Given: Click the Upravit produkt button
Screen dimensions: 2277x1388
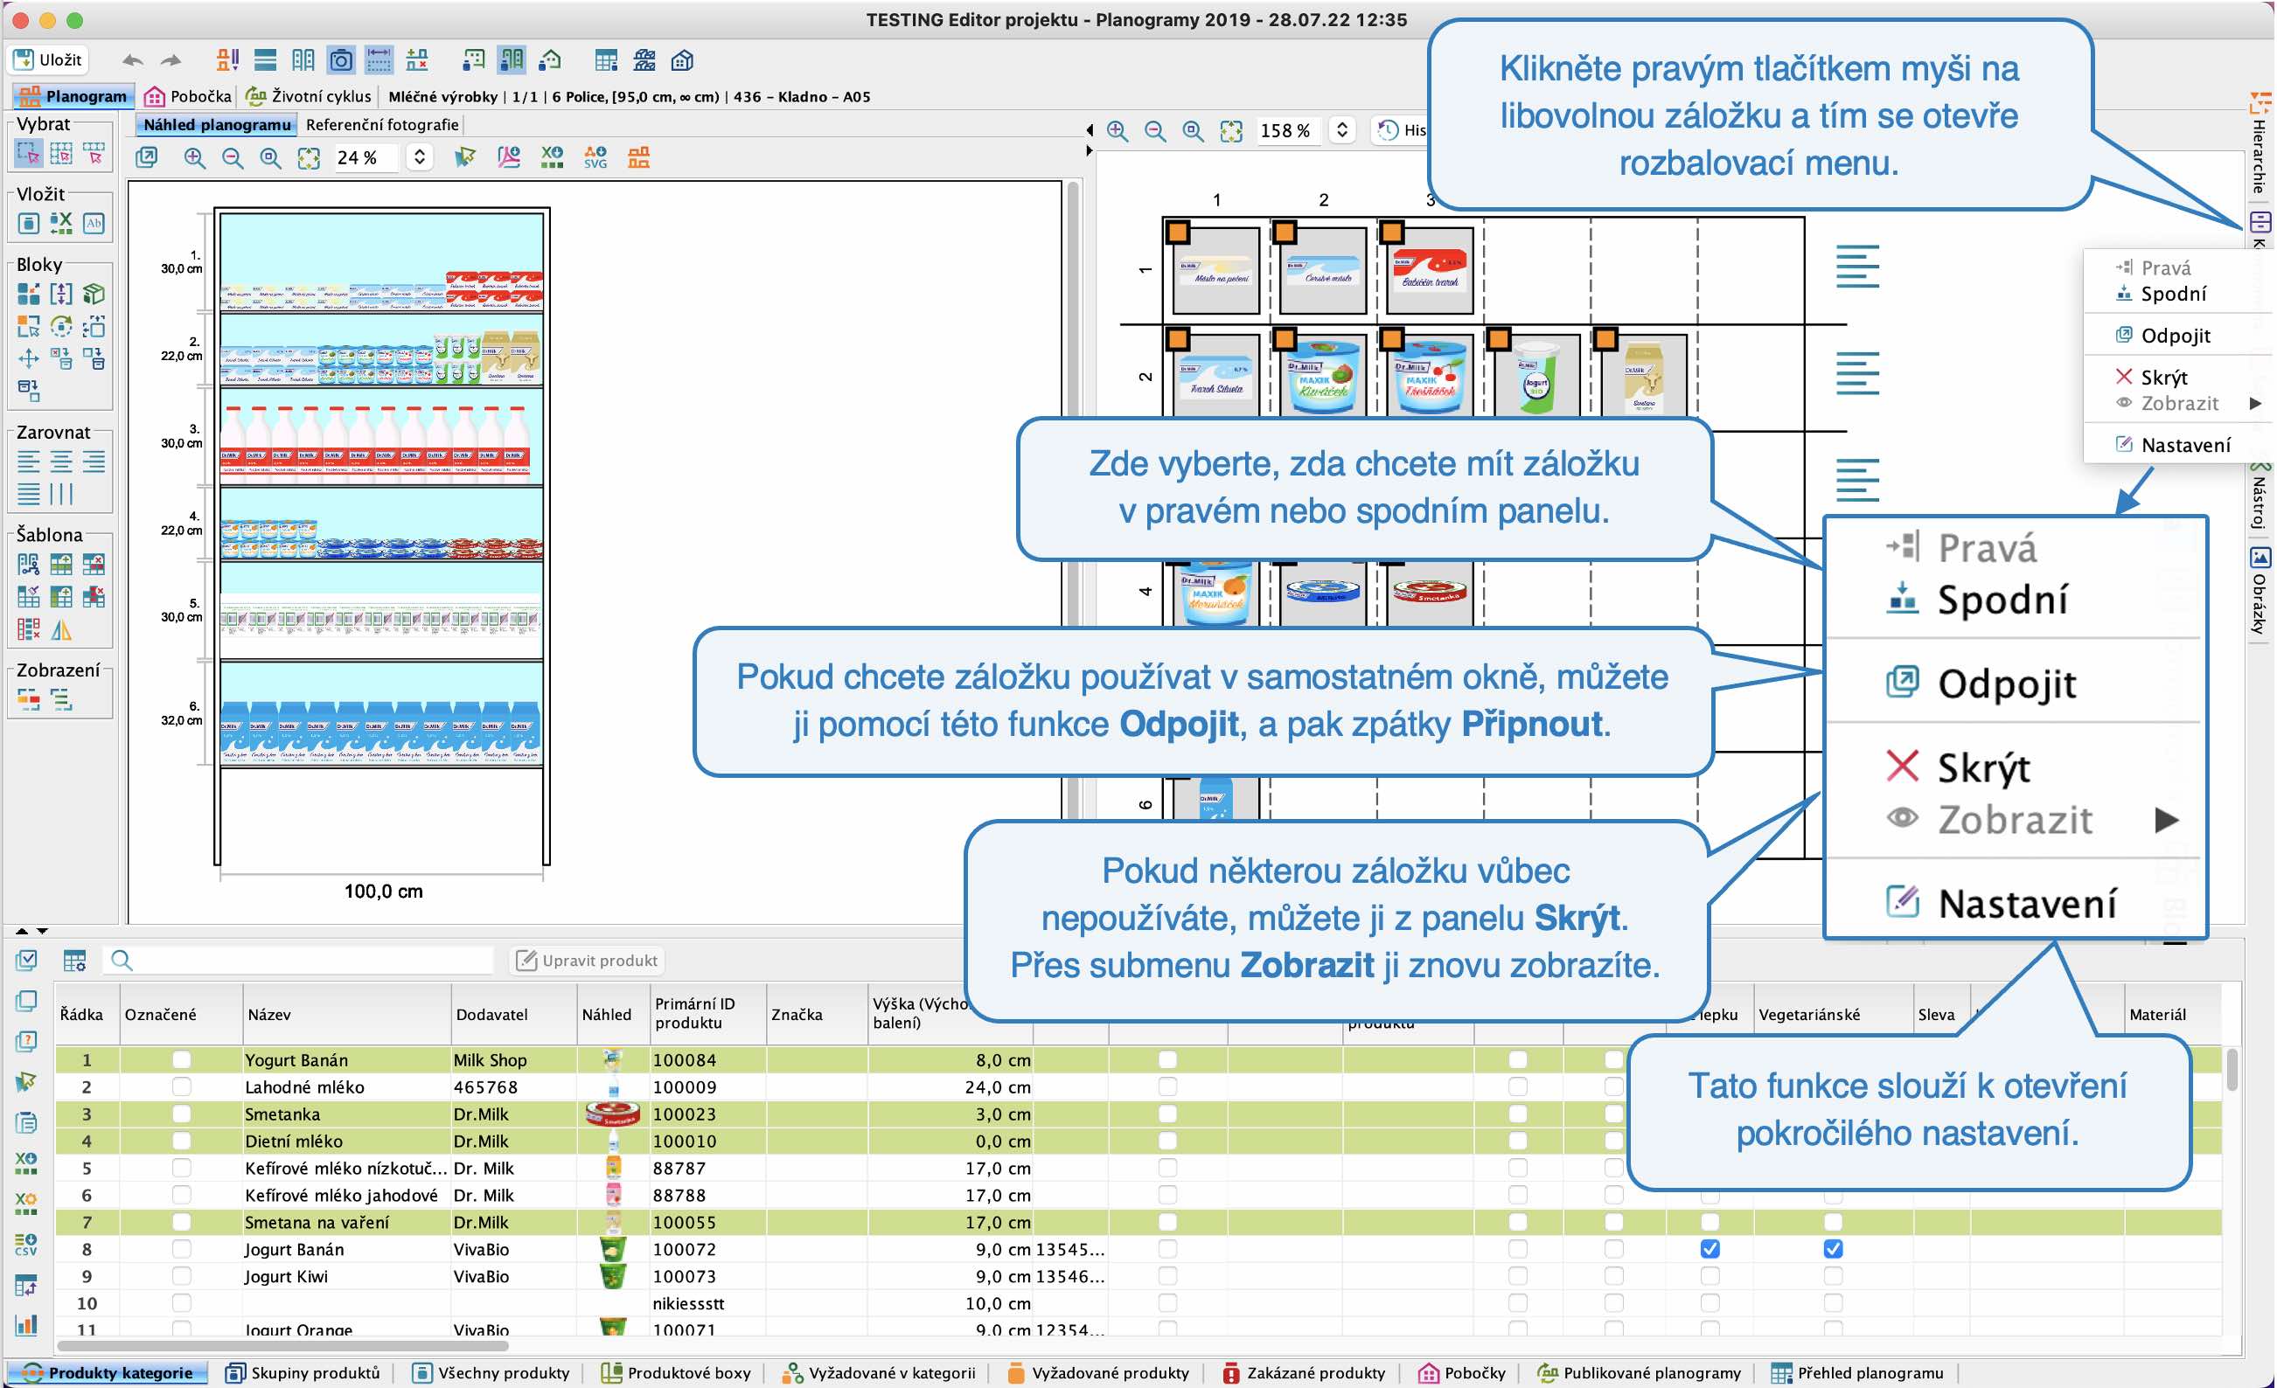Looking at the screenshot, I should tap(587, 961).
